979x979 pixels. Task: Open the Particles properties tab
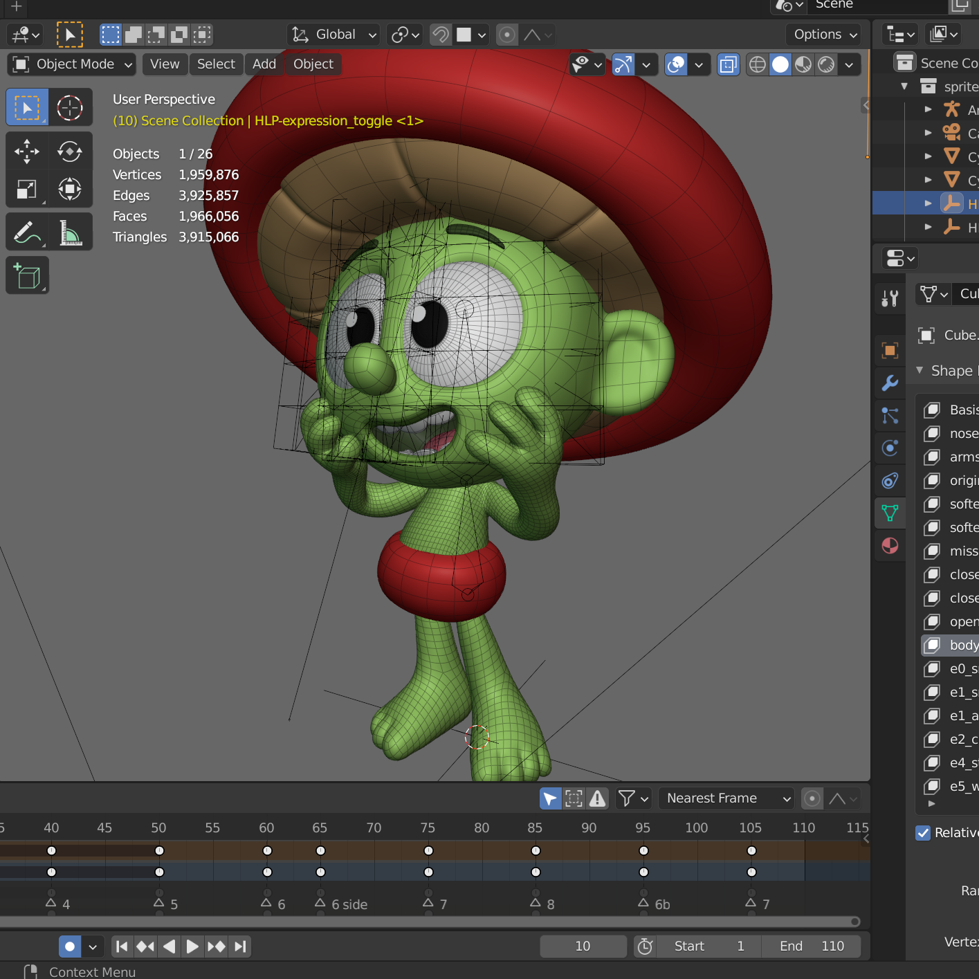click(890, 415)
